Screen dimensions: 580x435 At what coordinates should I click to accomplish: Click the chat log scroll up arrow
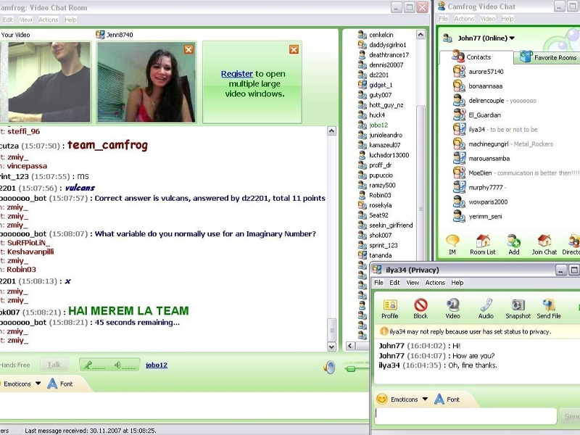point(331,131)
